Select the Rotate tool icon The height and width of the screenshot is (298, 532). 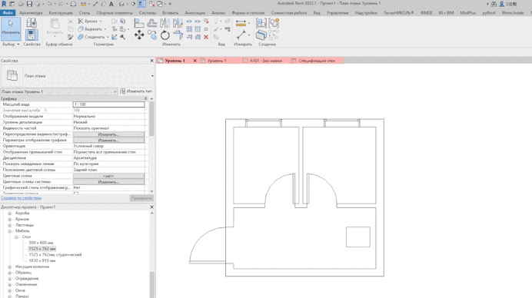(165, 35)
